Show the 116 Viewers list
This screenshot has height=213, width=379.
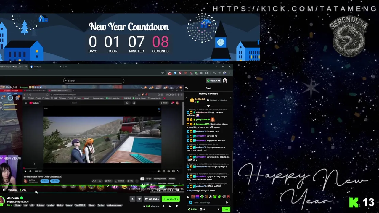(x=151, y=206)
